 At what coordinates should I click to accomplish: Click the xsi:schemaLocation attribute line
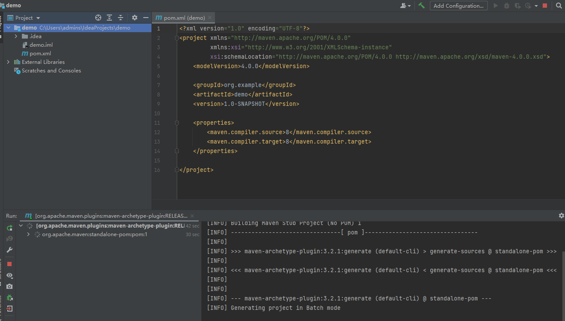(x=380, y=57)
